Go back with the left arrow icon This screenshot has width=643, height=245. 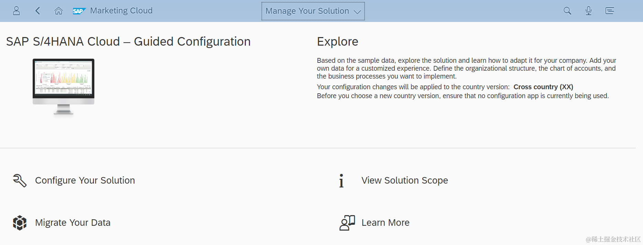[x=38, y=11]
